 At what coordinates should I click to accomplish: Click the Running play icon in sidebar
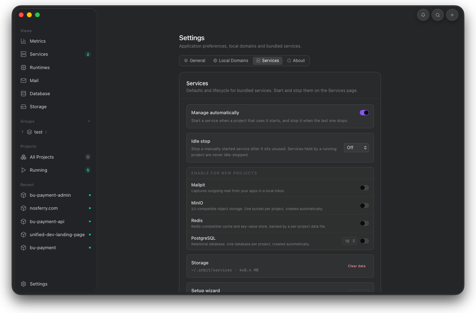click(x=23, y=170)
